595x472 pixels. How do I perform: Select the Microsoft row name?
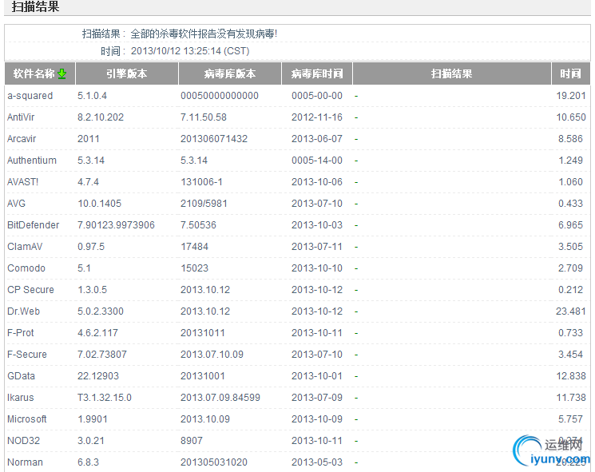tap(27, 418)
